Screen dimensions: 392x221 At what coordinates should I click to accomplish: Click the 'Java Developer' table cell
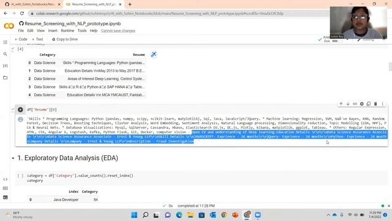(x=66, y=200)
